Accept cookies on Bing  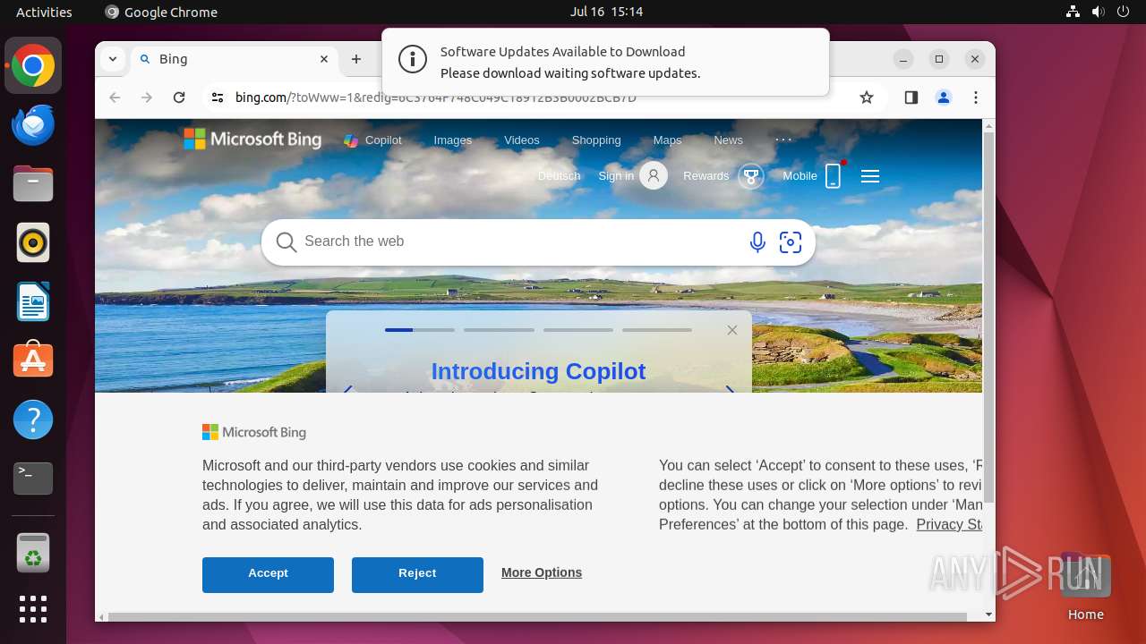coord(268,574)
